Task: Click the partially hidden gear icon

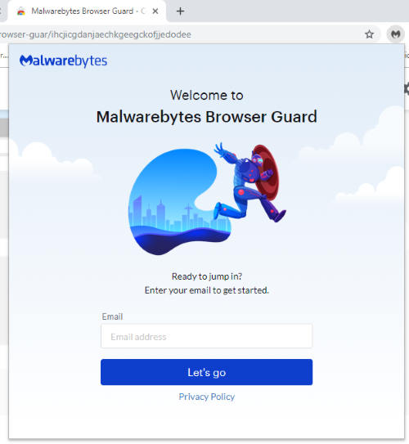Action: [407, 88]
